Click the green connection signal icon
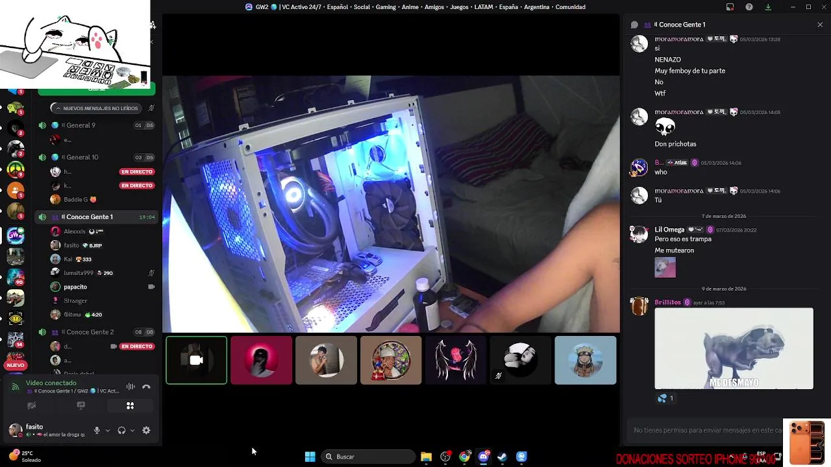The height and width of the screenshot is (467, 831). pos(16,387)
